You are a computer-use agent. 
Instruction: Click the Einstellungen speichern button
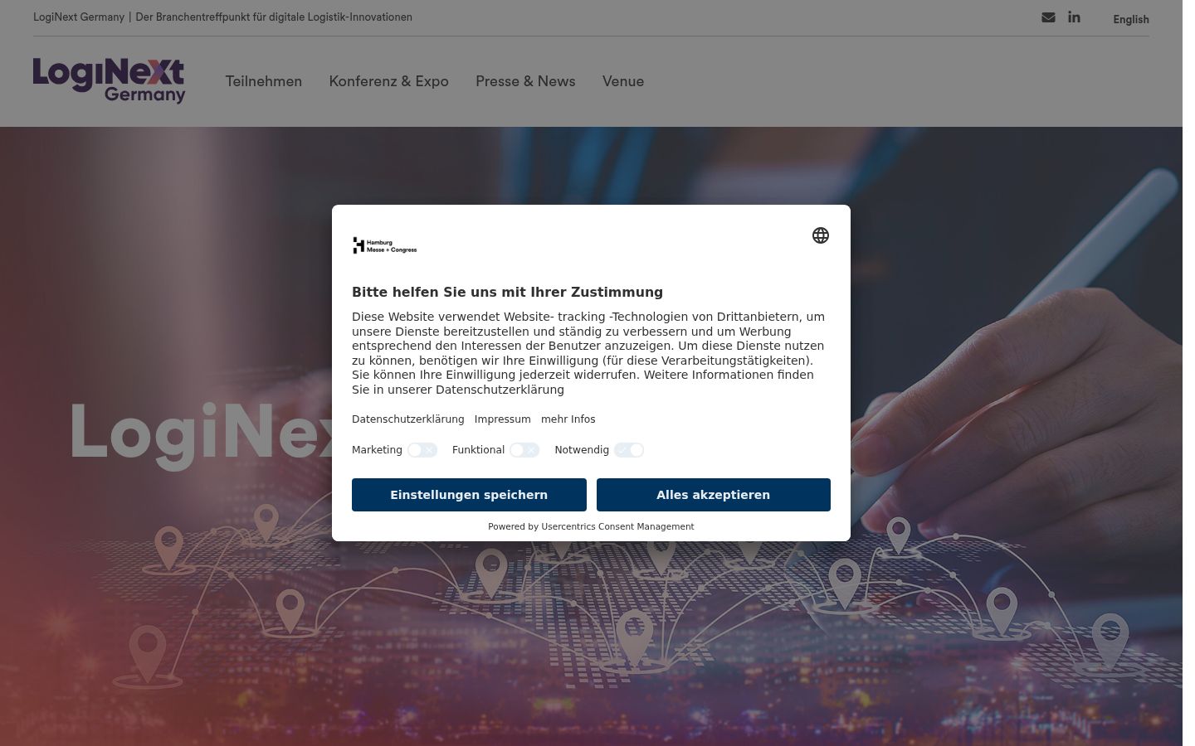(x=469, y=495)
